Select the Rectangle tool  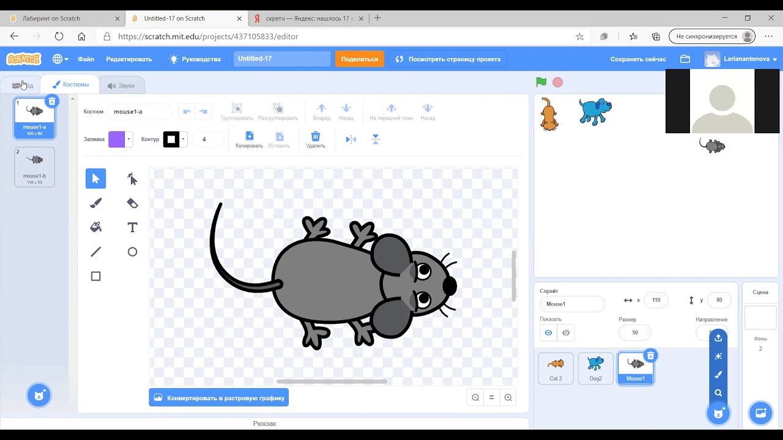[x=95, y=276]
